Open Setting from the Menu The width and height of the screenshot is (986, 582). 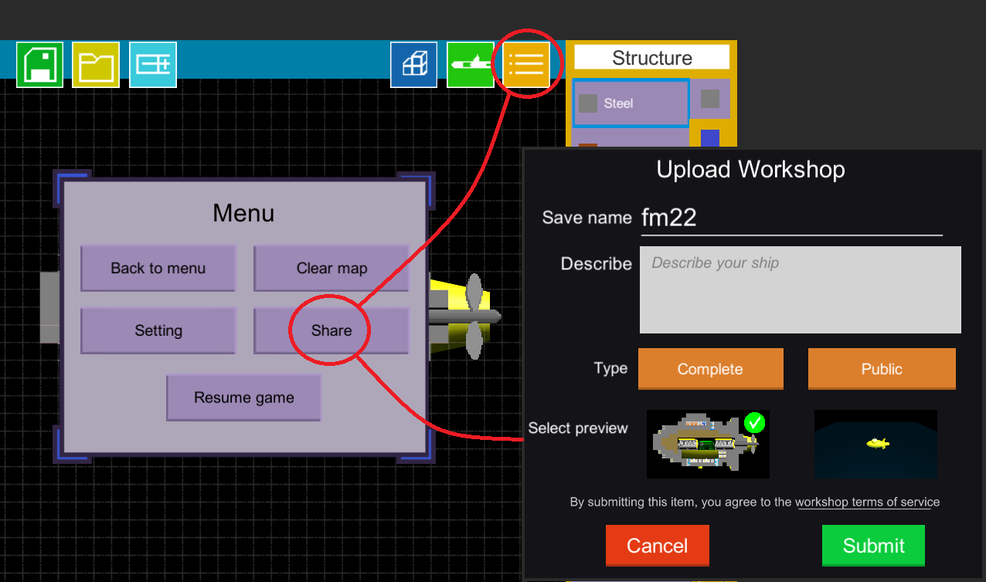(x=158, y=331)
